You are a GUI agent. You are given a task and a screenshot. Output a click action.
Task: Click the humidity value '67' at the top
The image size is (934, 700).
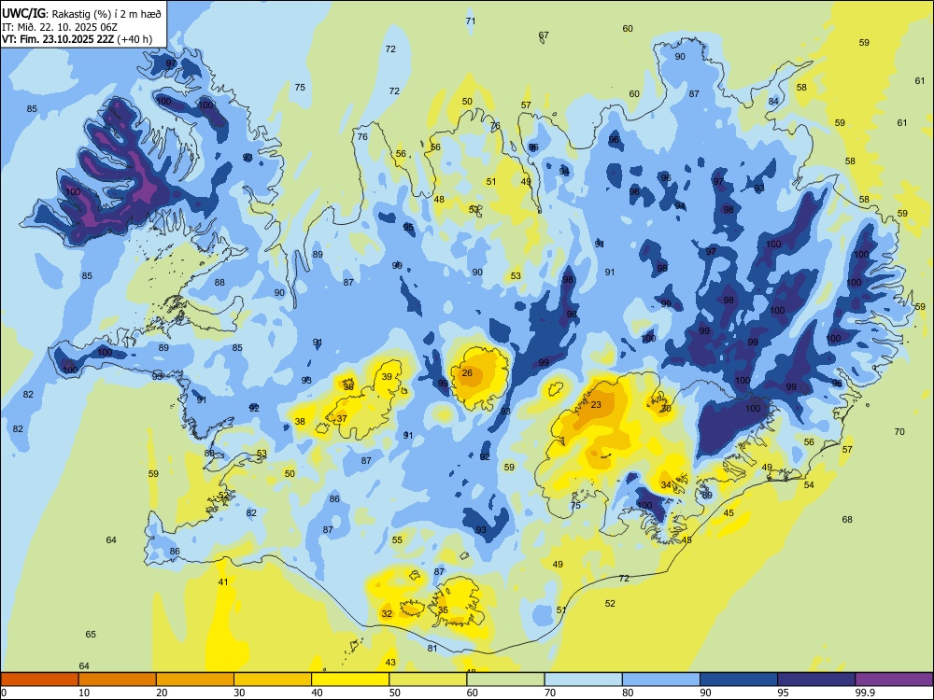(x=544, y=35)
